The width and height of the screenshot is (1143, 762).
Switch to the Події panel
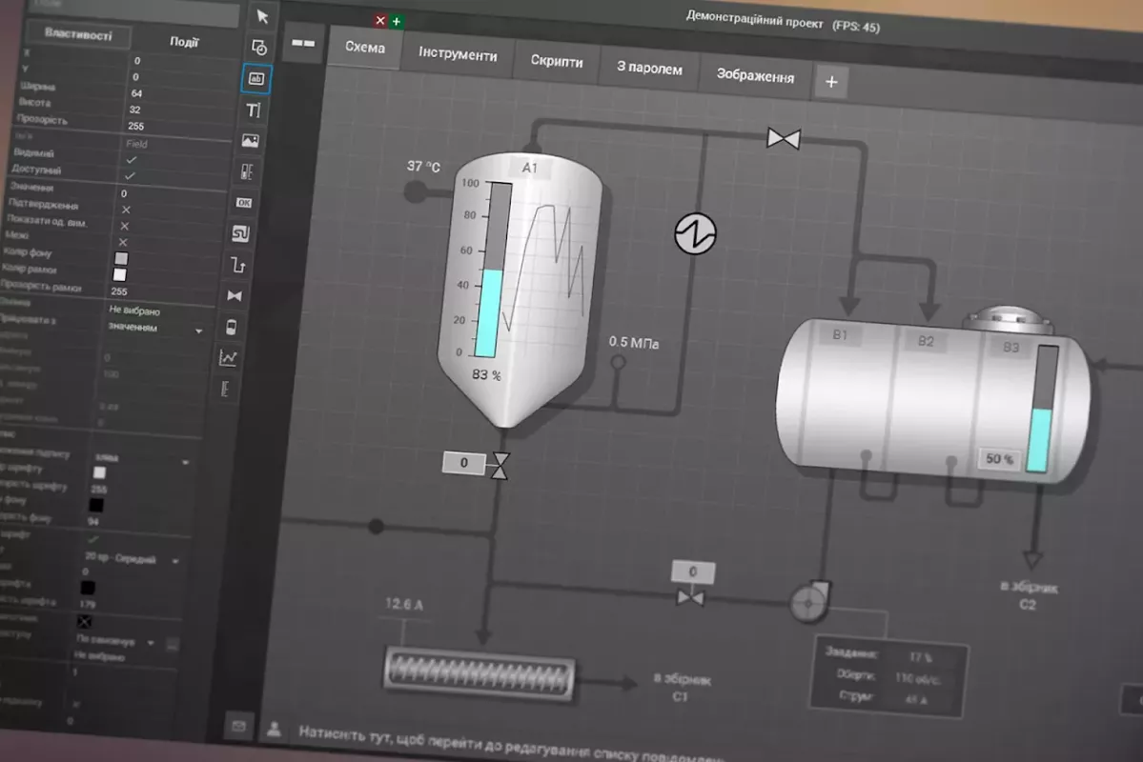[183, 41]
